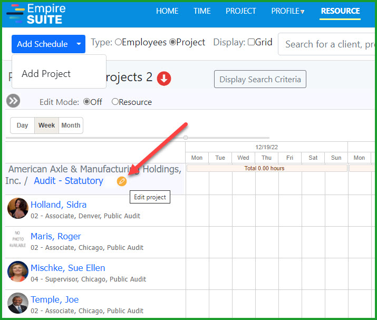This screenshot has height=320, width=377.
Task: Click Display Search Criteria button
Action: pos(260,79)
